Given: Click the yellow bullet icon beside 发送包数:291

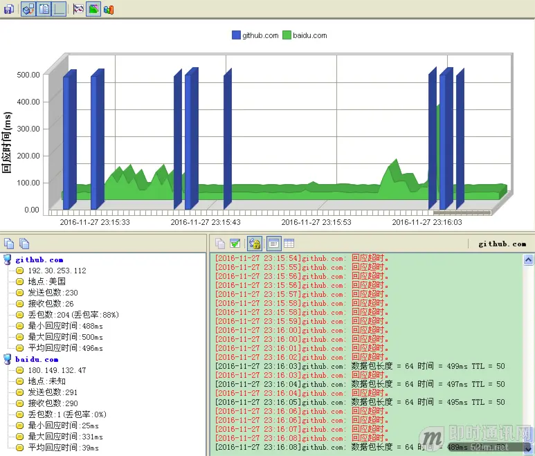Looking at the screenshot, I should click(x=20, y=392).
